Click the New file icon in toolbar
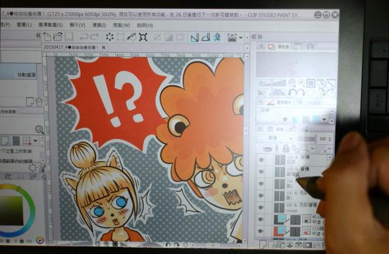Viewport: 389px width, 254px height. pyautogui.click(x=47, y=38)
